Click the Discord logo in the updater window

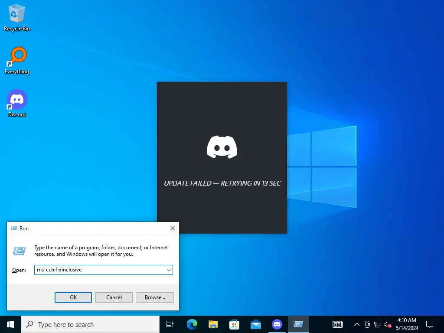tap(222, 147)
